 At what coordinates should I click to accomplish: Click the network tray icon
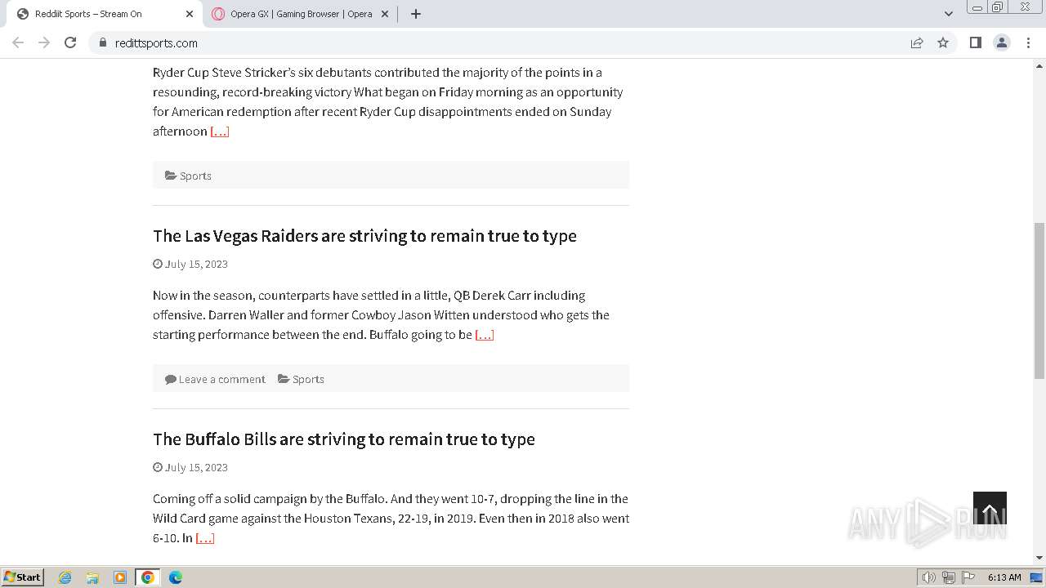949,577
